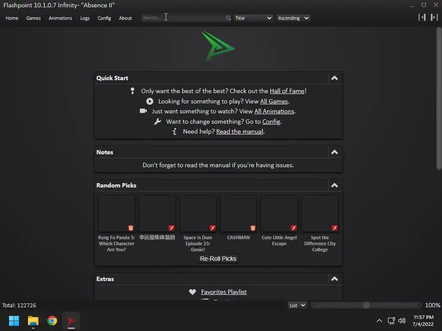Screen dimensions: 442x331
Task: Open Spot the Difference City College thumbnail
Action: 320,214
